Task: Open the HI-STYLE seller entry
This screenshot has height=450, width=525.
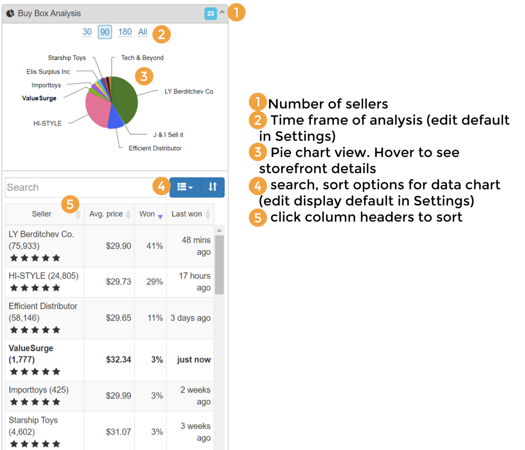Action: pyautogui.click(x=44, y=276)
